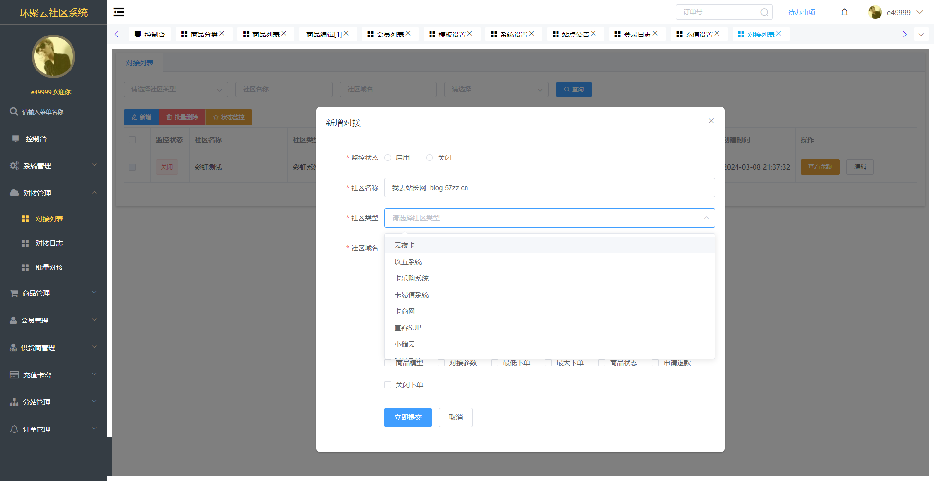Click the user avatar in the sidebar
Image resolution: width=934 pixels, height=481 pixels.
pyautogui.click(x=54, y=56)
